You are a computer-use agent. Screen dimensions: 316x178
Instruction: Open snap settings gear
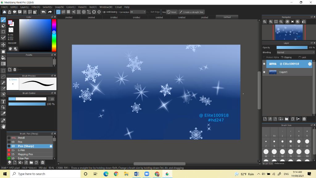99,12
